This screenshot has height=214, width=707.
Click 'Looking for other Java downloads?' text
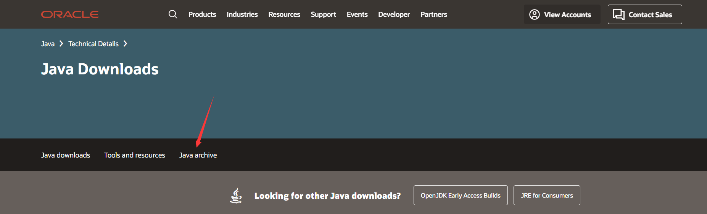pos(327,196)
